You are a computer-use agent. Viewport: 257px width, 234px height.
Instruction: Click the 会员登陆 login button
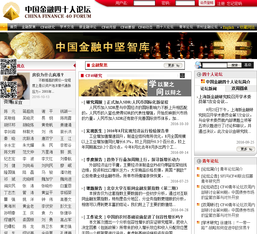207,3
